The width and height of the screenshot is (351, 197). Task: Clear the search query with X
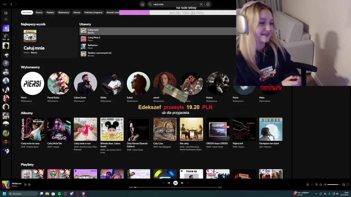(x=201, y=4)
